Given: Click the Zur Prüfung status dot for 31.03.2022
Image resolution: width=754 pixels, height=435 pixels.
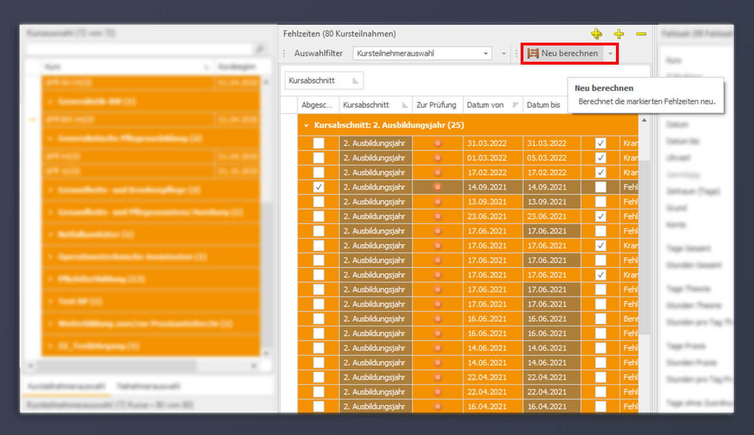Looking at the screenshot, I should click(438, 143).
